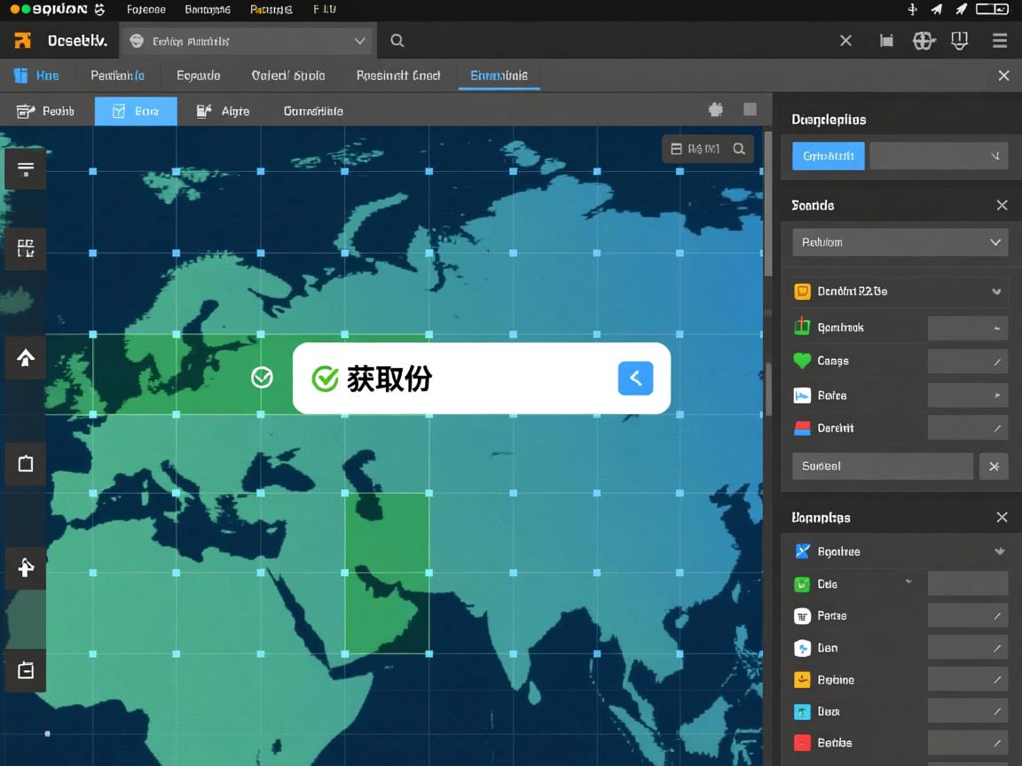Toggle the green checkmark in the white popup
This screenshot has height=766, width=1022.
[326, 379]
